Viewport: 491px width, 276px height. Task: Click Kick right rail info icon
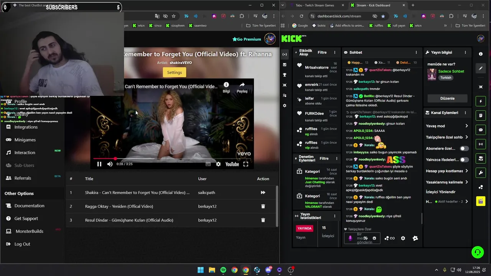pos(481,54)
